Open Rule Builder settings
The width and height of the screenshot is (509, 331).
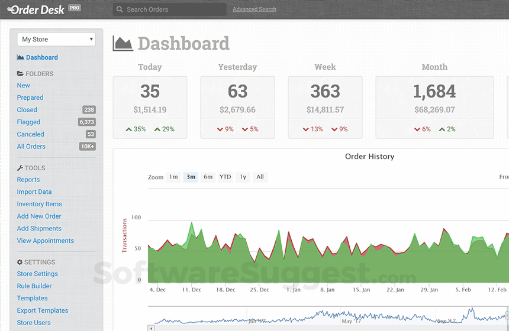[34, 286]
